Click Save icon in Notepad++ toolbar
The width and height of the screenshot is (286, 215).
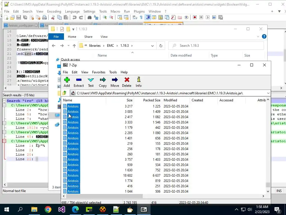[x=19, y=17]
